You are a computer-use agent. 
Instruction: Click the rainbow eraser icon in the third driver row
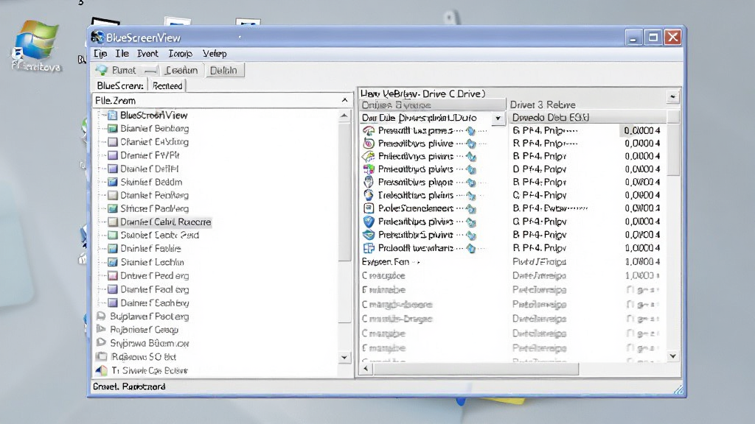click(369, 156)
